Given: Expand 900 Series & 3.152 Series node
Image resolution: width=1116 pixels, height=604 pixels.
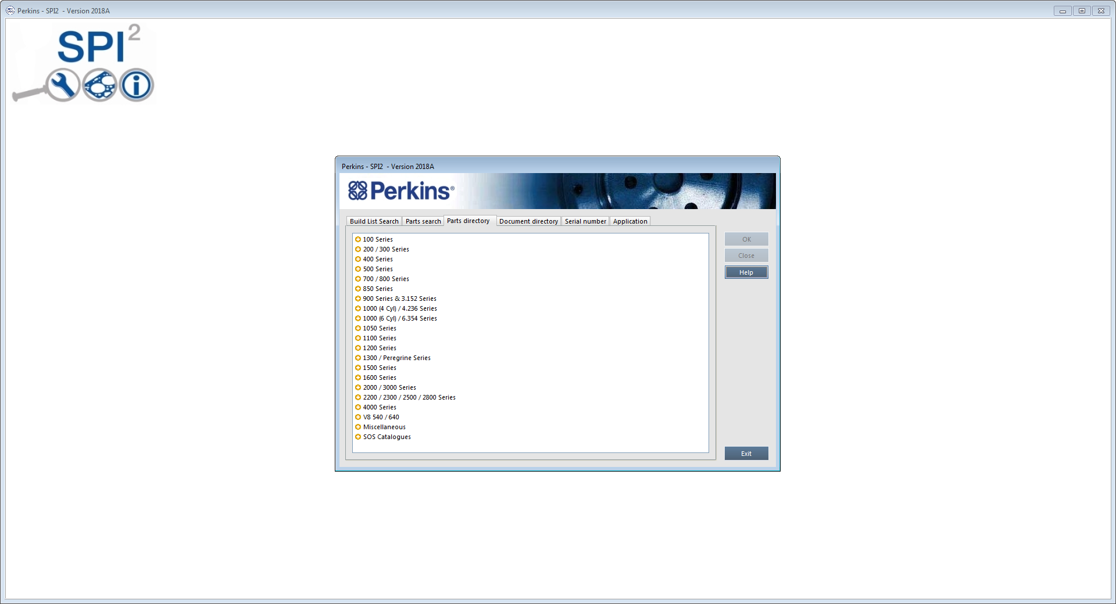Looking at the screenshot, I should (x=358, y=299).
